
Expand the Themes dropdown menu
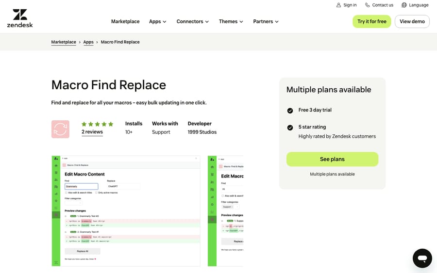coord(231,21)
